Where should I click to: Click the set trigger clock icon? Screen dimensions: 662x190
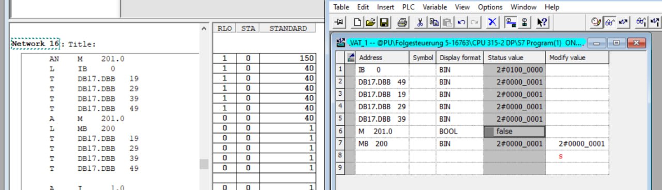[596, 22]
